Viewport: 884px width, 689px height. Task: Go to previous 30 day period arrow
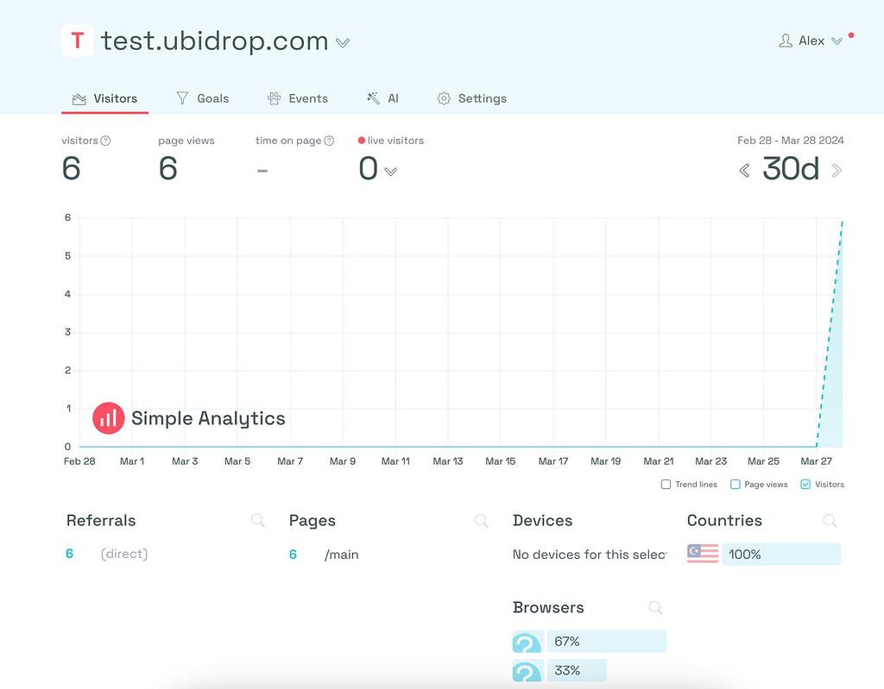coord(744,170)
